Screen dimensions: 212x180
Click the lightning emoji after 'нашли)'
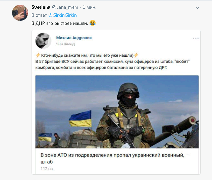[136, 55]
